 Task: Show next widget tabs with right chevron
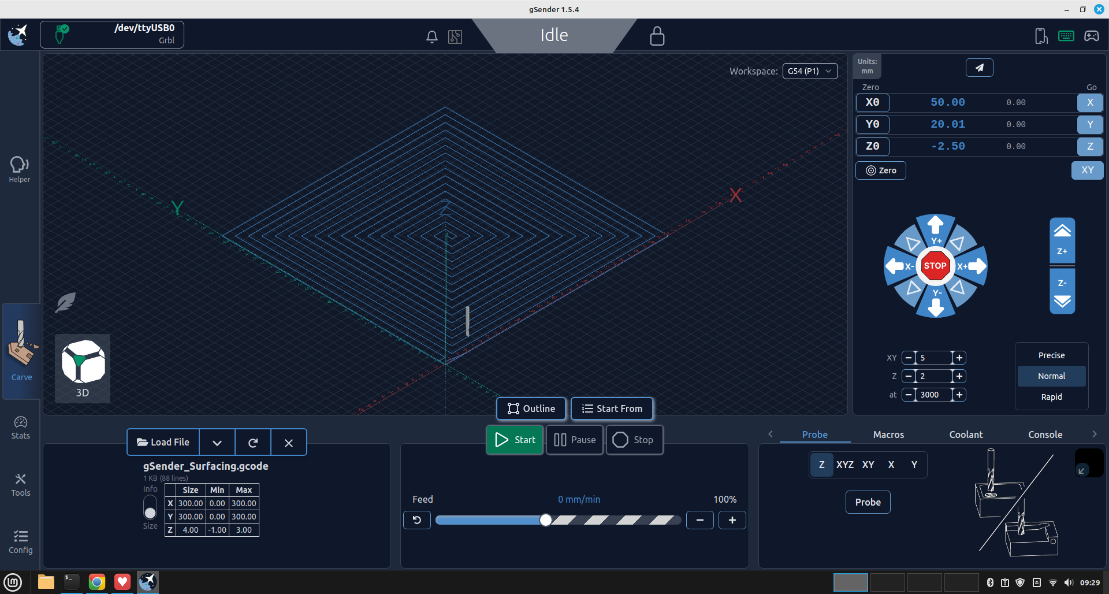[1094, 434]
